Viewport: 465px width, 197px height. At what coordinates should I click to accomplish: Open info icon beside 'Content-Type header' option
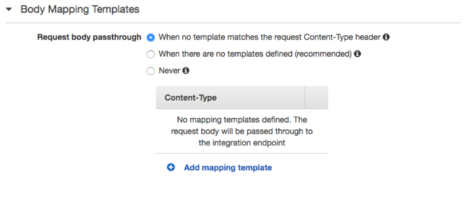coord(386,37)
